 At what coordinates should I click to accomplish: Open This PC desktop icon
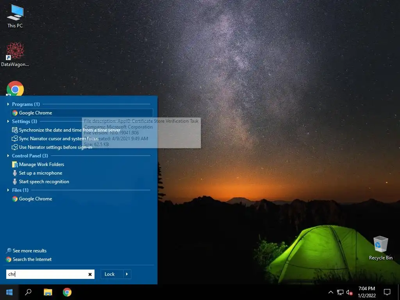[x=15, y=16]
